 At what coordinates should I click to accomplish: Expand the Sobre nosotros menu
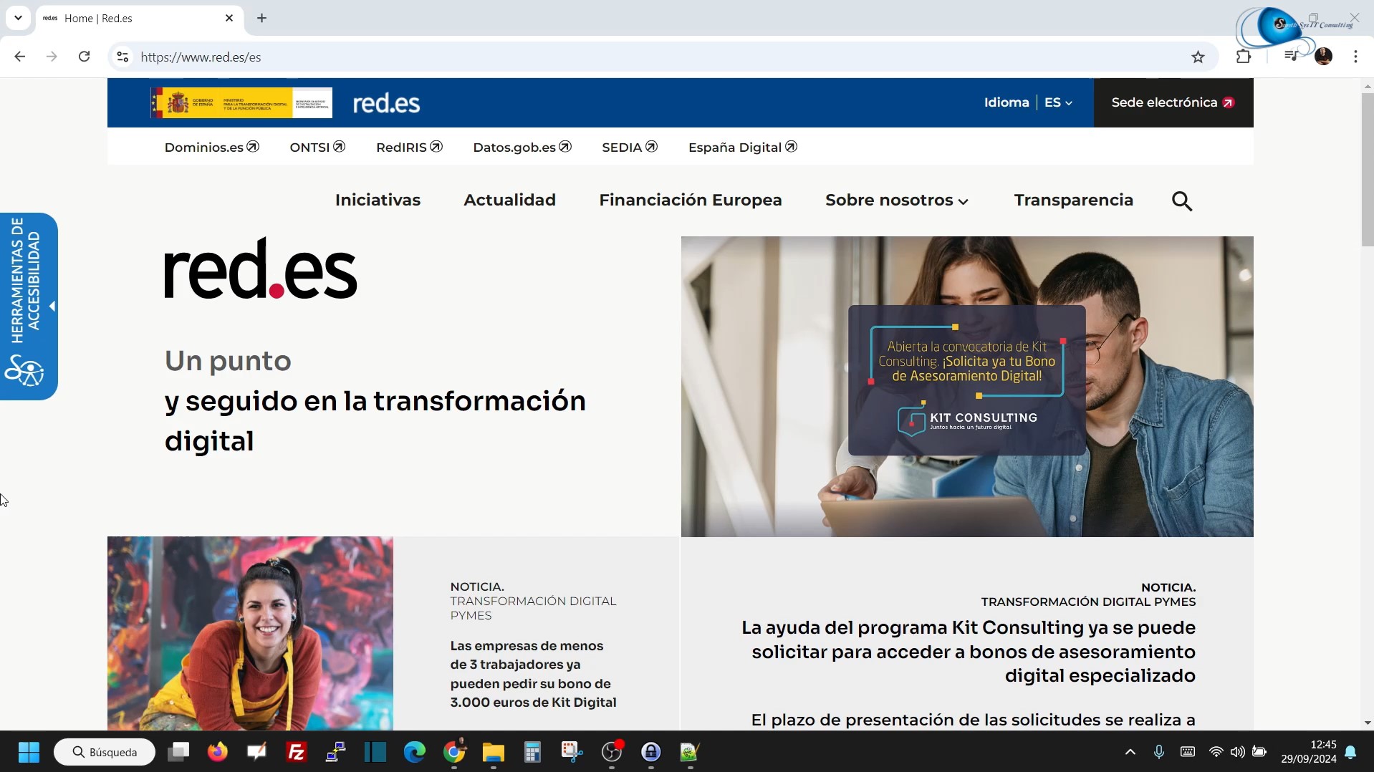(x=896, y=201)
